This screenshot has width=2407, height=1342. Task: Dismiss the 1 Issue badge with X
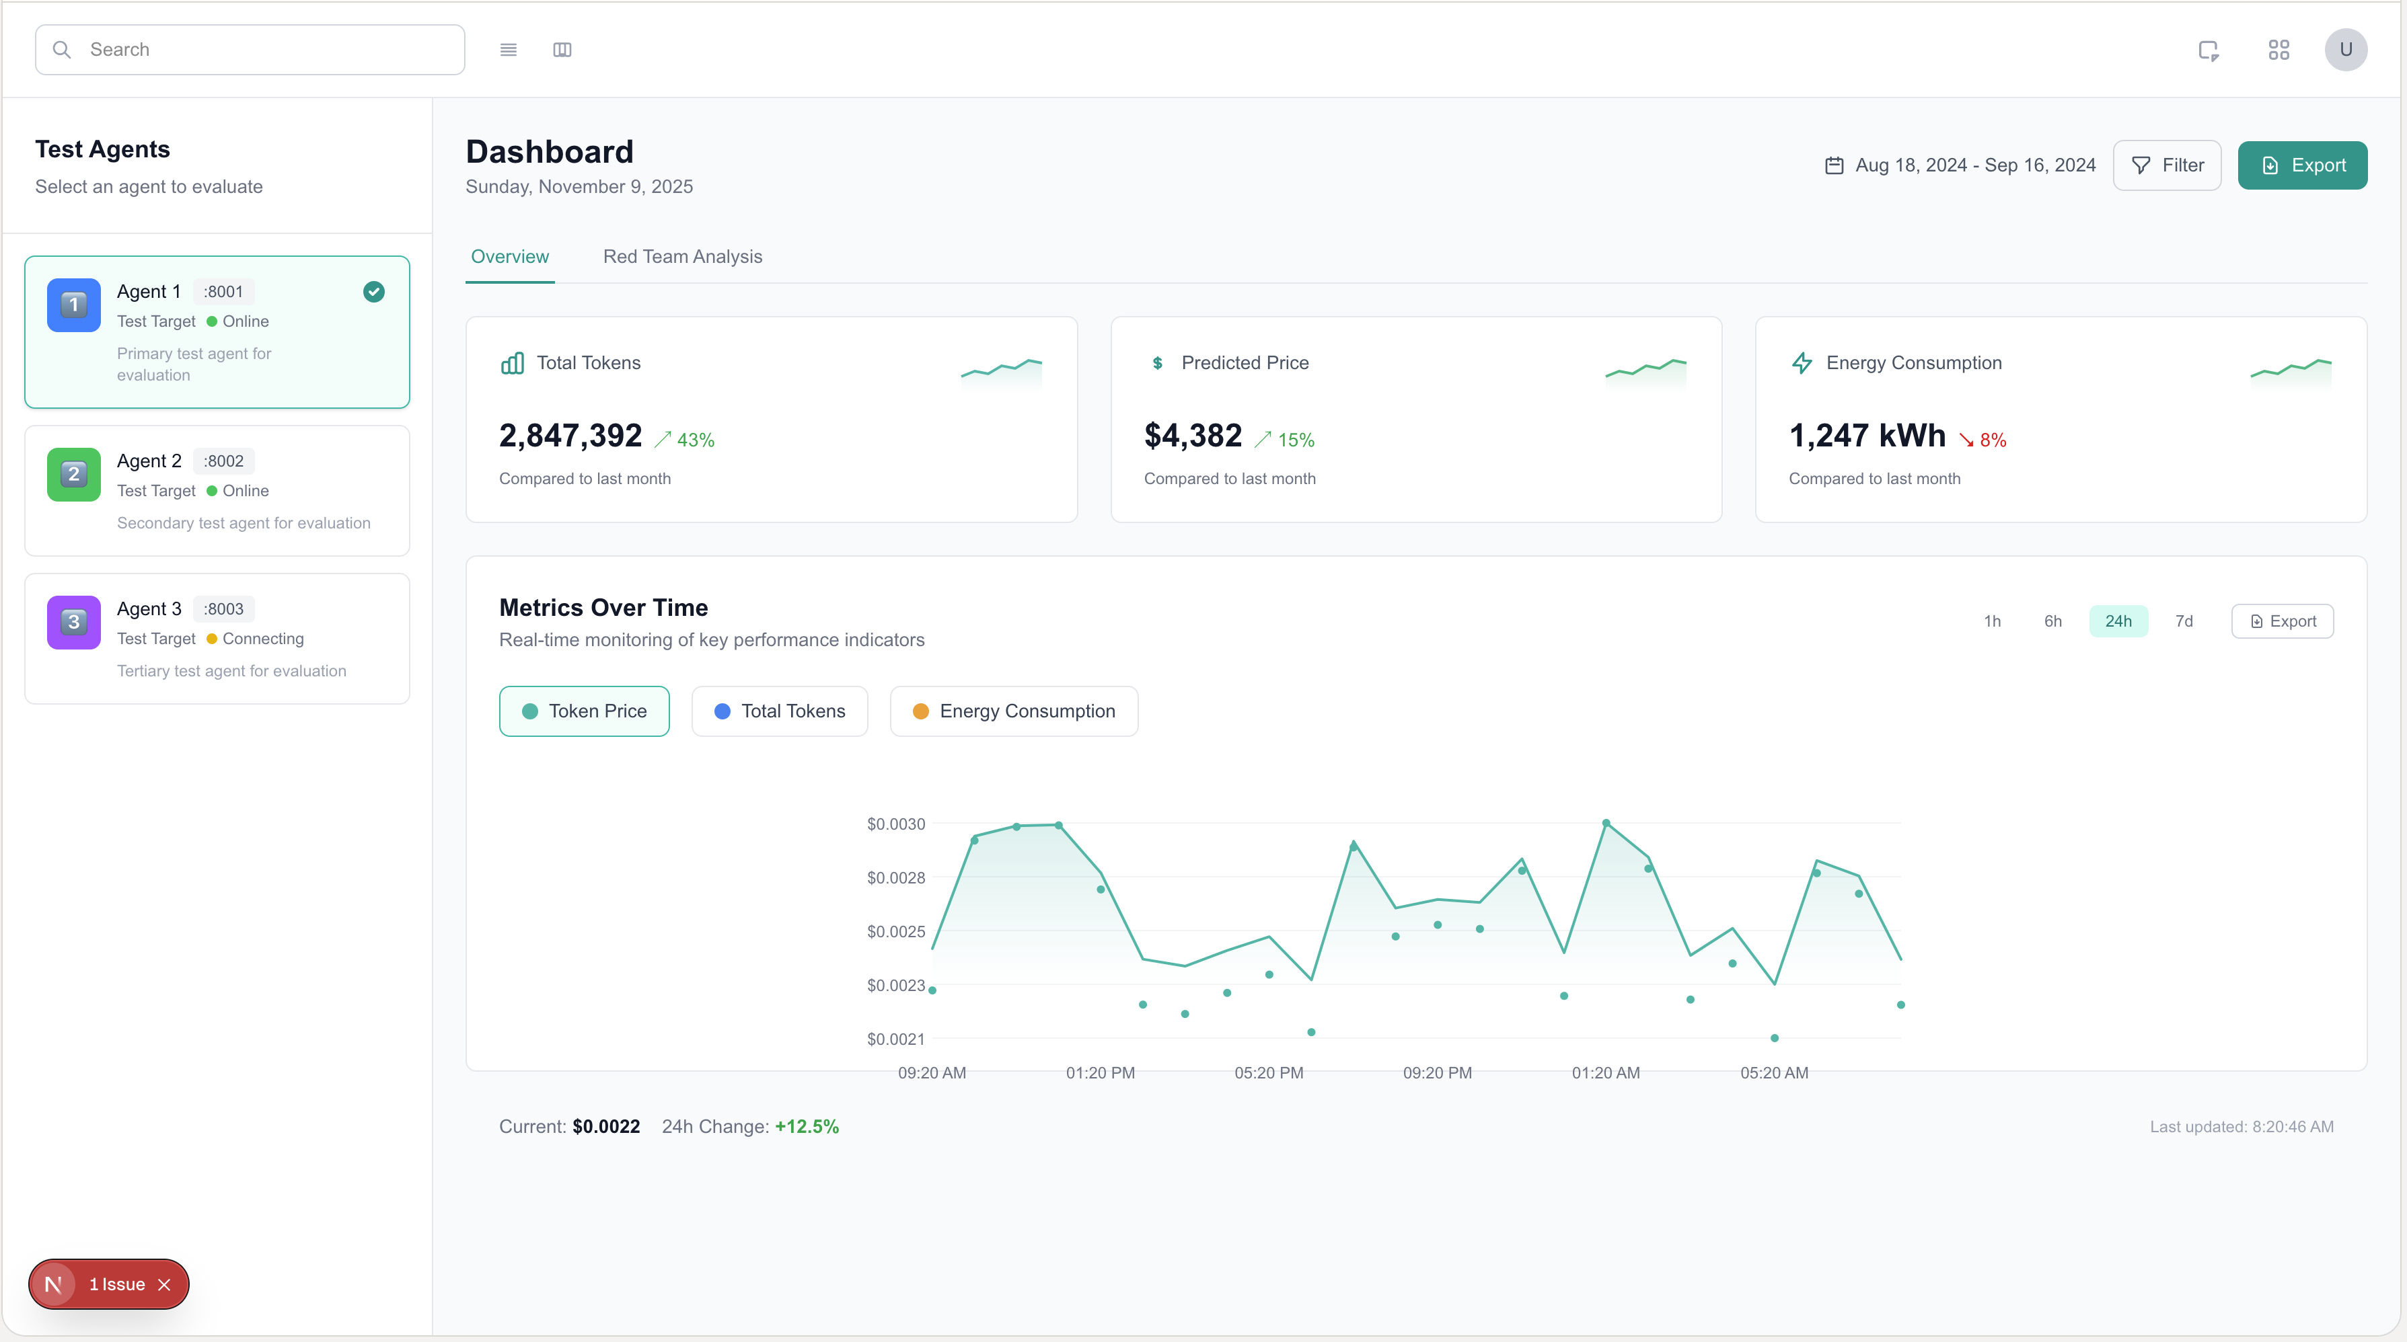click(x=164, y=1284)
